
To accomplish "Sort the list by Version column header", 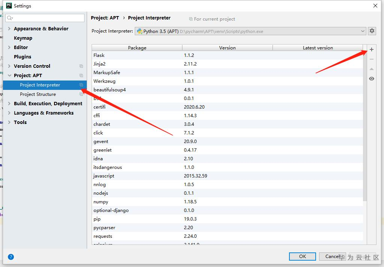I will point(227,48).
